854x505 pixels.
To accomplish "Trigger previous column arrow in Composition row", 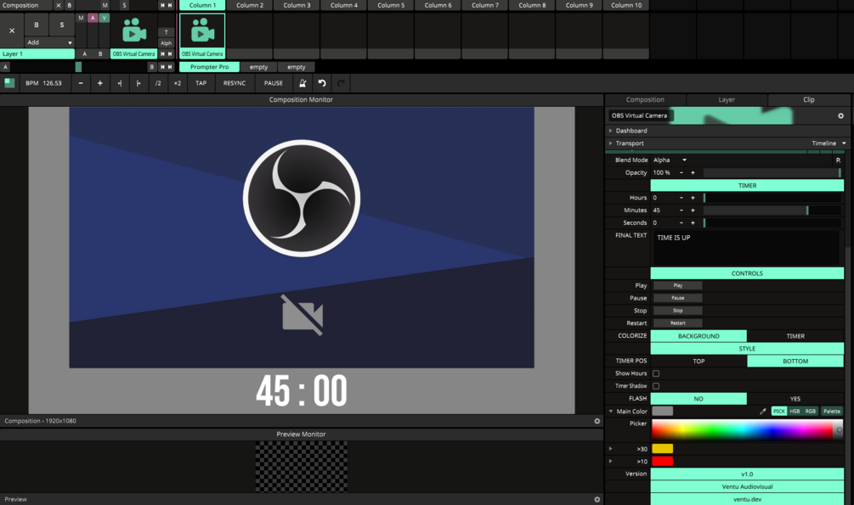I will [162, 5].
